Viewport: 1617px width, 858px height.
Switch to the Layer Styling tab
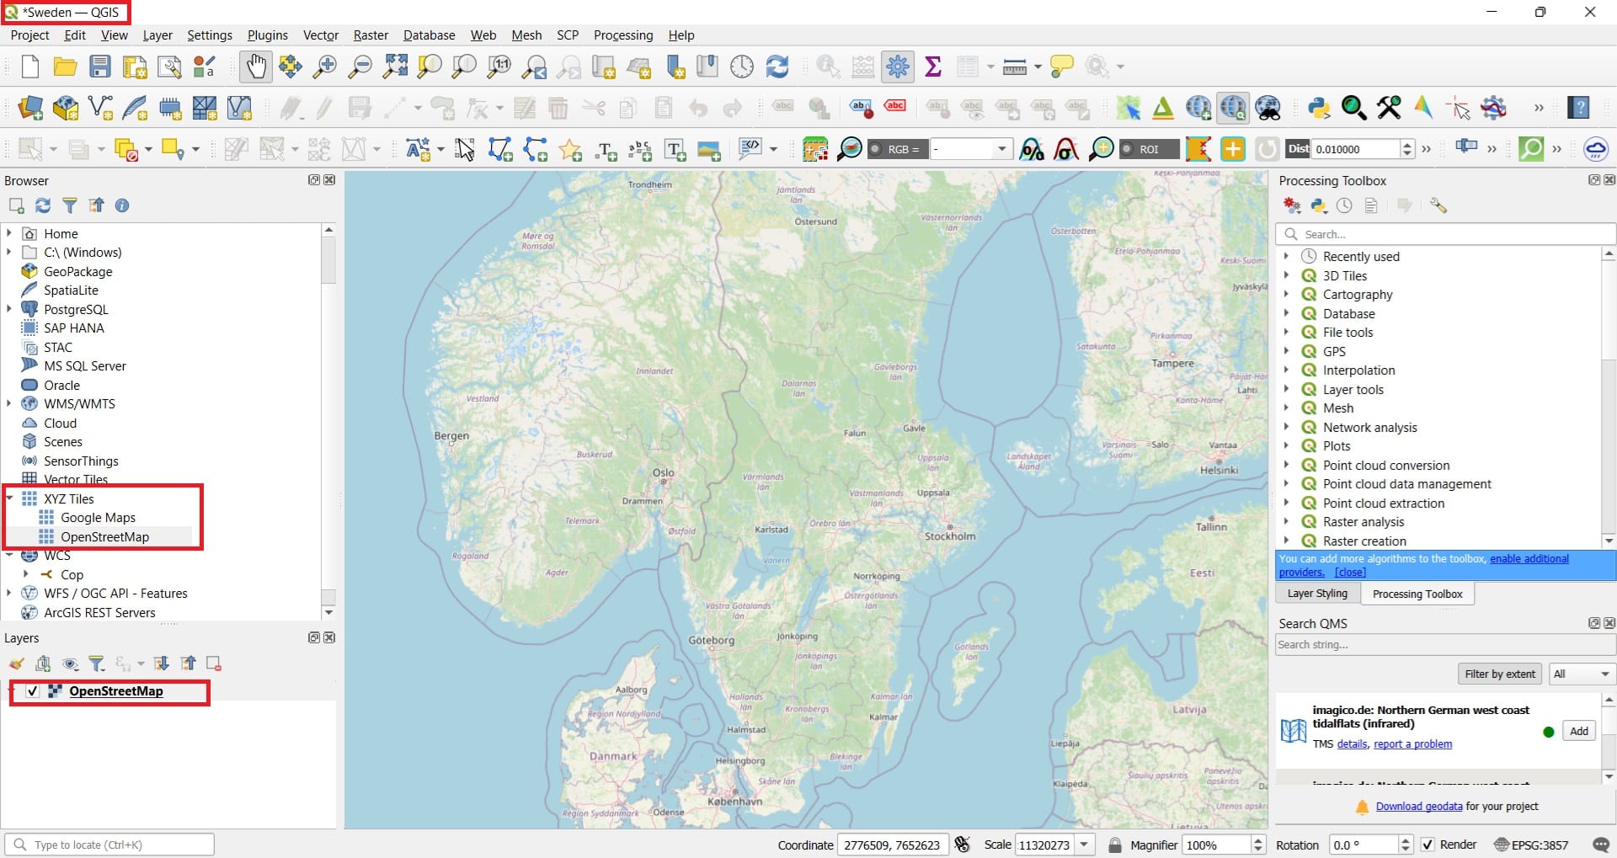(x=1317, y=594)
